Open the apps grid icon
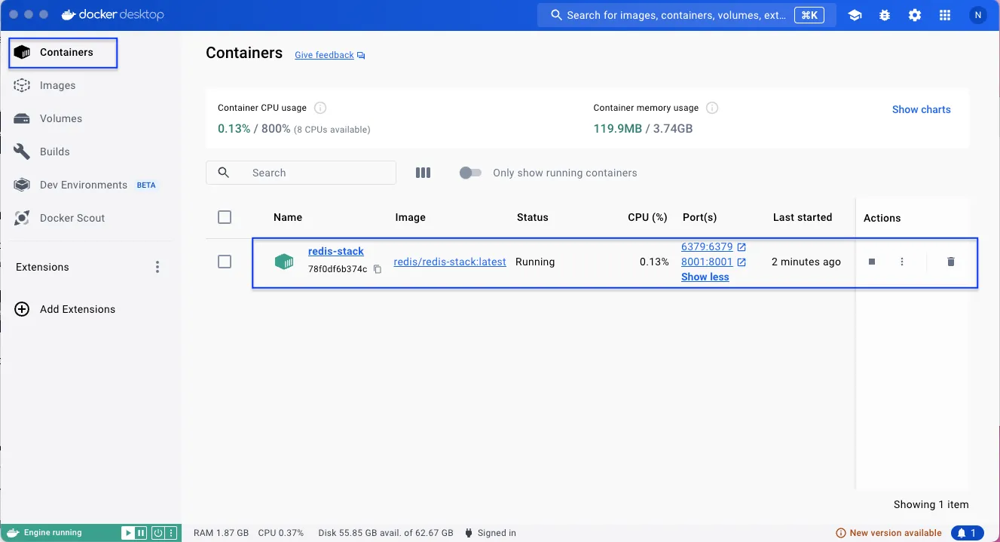Viewport: 1000px width, 542px height. [x=945, y=15]
